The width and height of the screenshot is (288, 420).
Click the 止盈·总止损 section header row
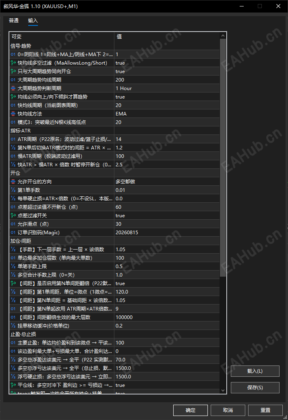click(x=115, y=334)
